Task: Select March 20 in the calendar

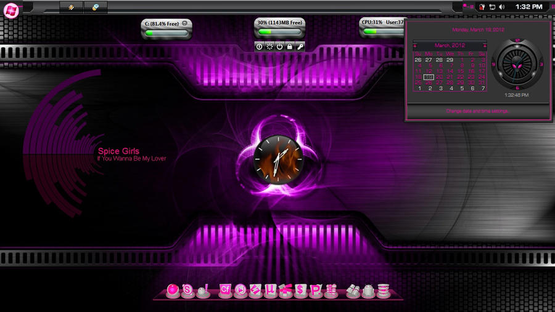Action: 439,77
